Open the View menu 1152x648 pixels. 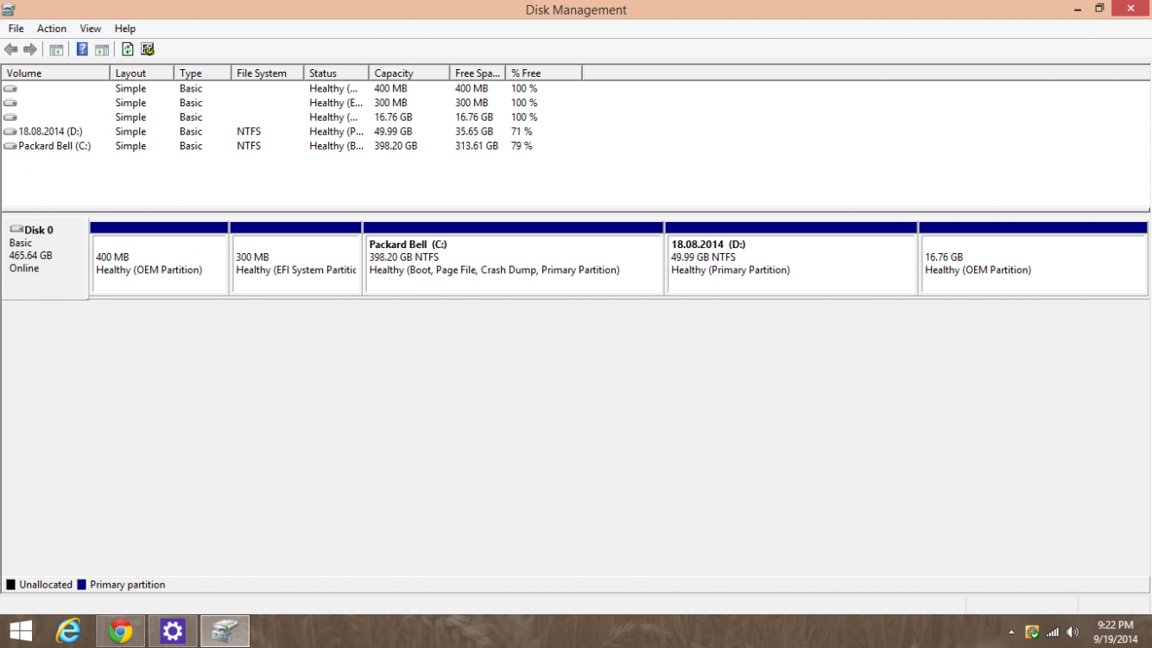pyautogui.click(x=91, y=29)
